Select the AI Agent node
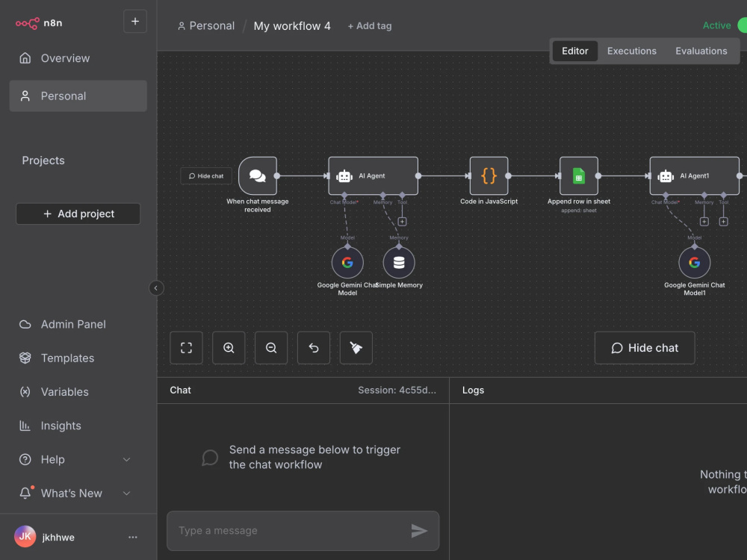 coord(373,175)
